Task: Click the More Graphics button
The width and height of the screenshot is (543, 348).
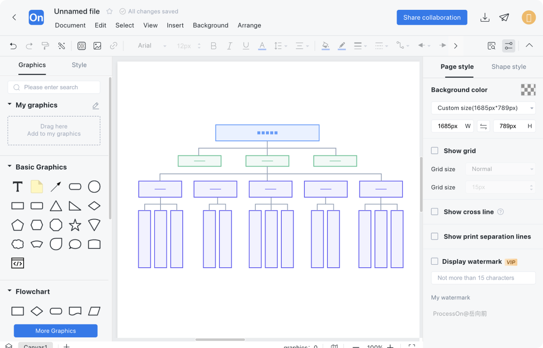Action: (55, 331)
